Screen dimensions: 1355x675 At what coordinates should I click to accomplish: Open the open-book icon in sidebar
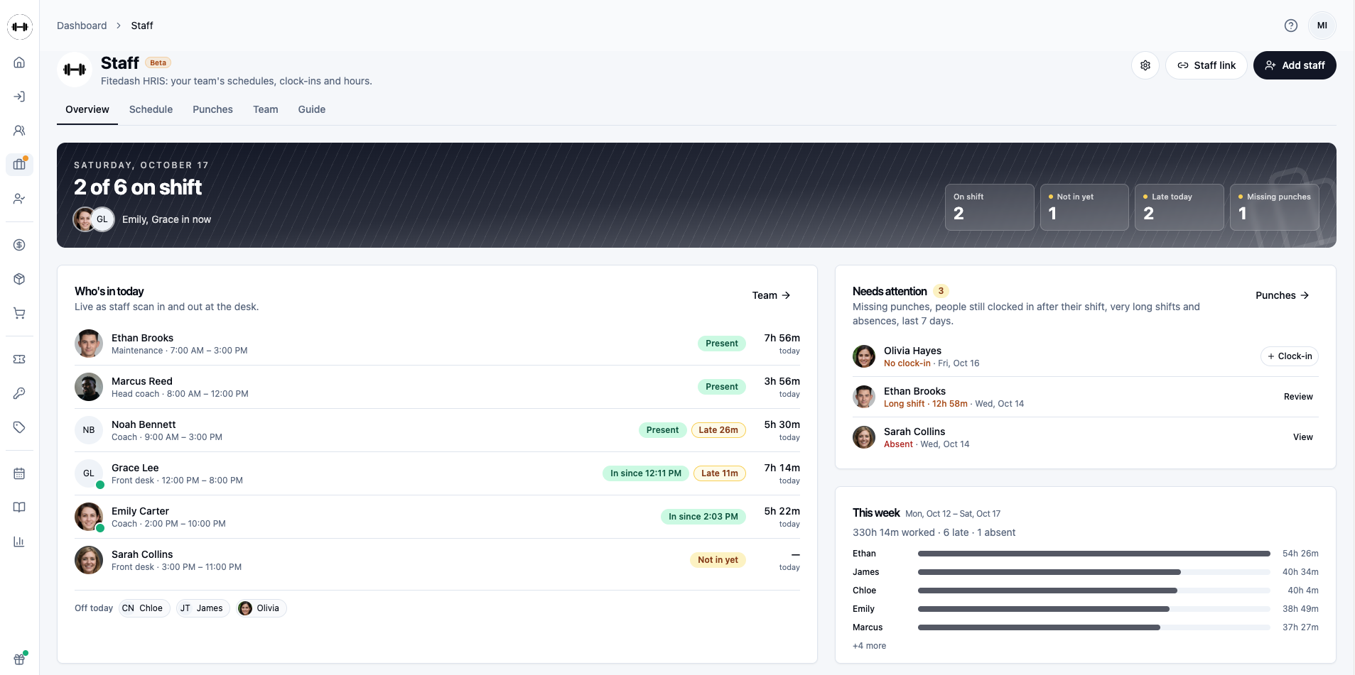tap(19, 507)
